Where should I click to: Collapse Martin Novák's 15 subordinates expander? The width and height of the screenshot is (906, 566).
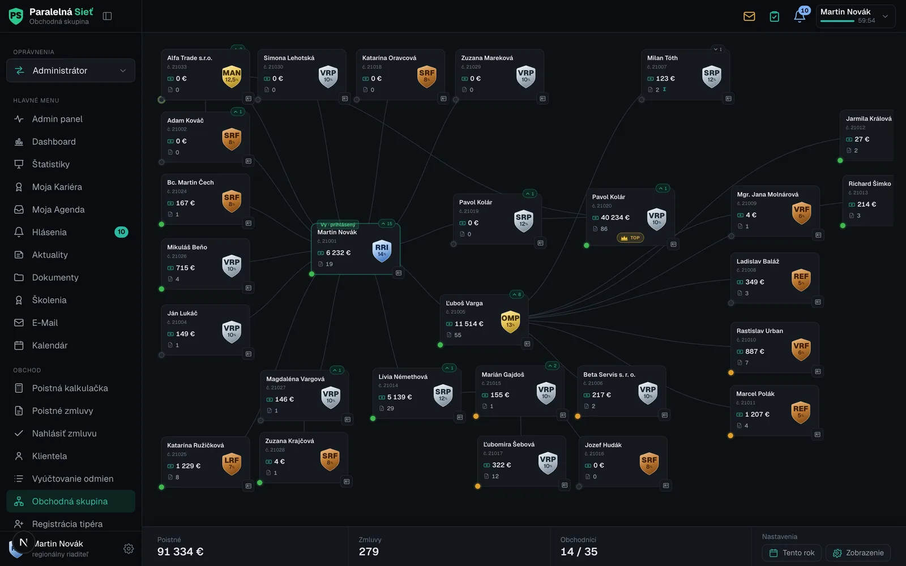pyautogui.click(x=387, y=224)
